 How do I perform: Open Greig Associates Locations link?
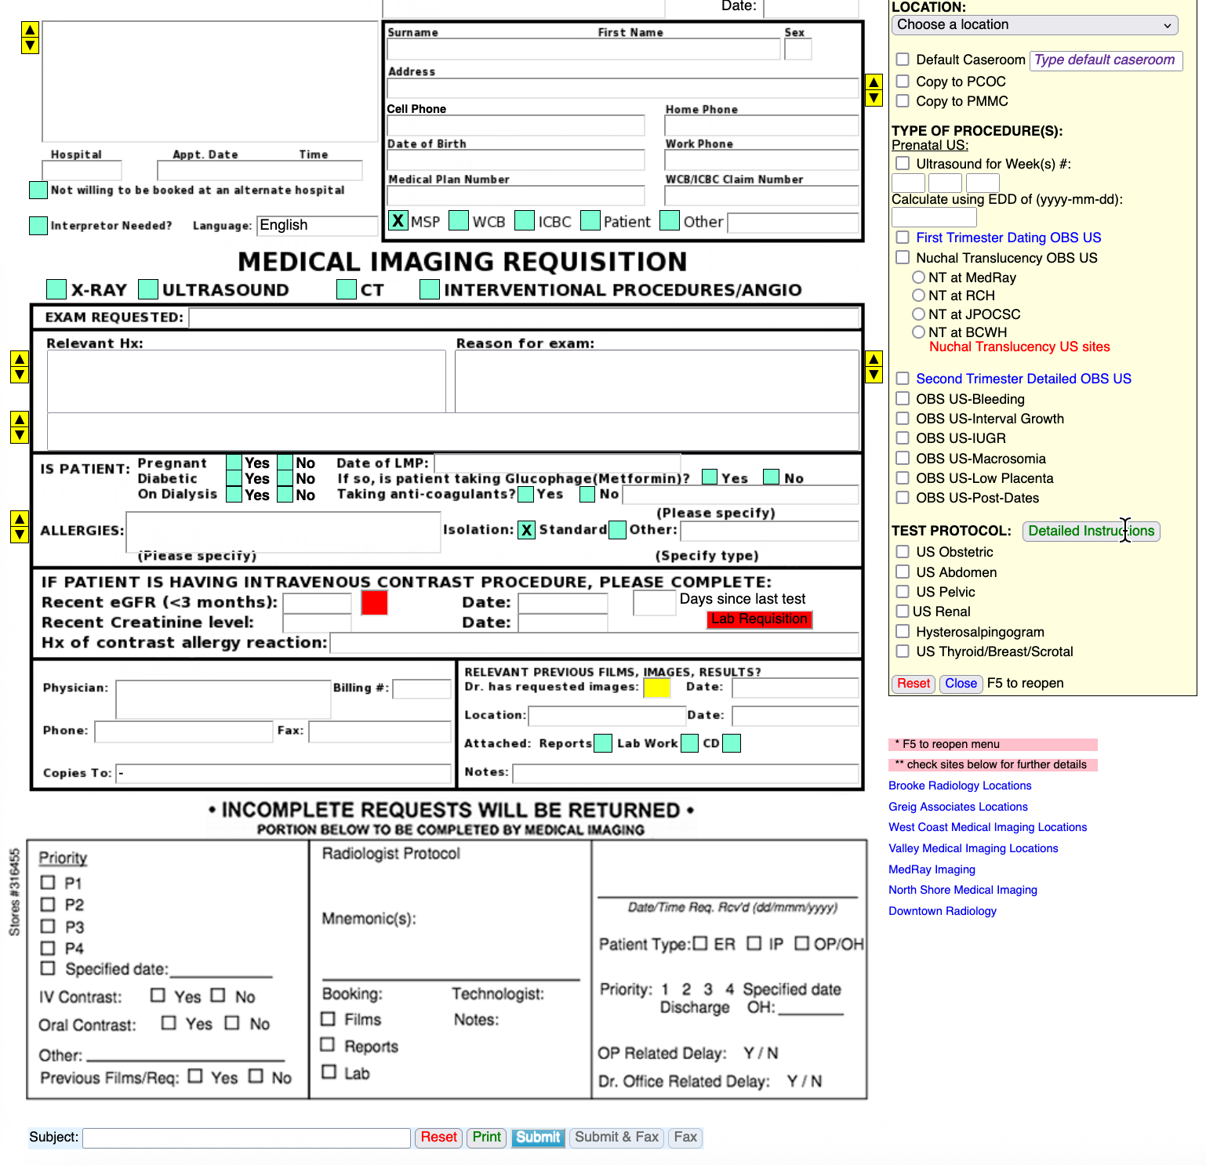(x=958, y=807)
